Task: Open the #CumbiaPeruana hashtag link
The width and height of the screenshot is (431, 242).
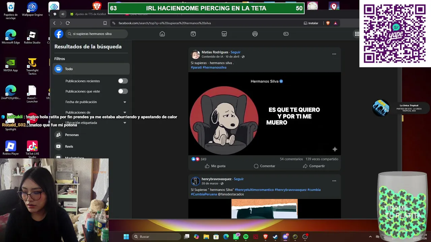Action: point(204,194)
